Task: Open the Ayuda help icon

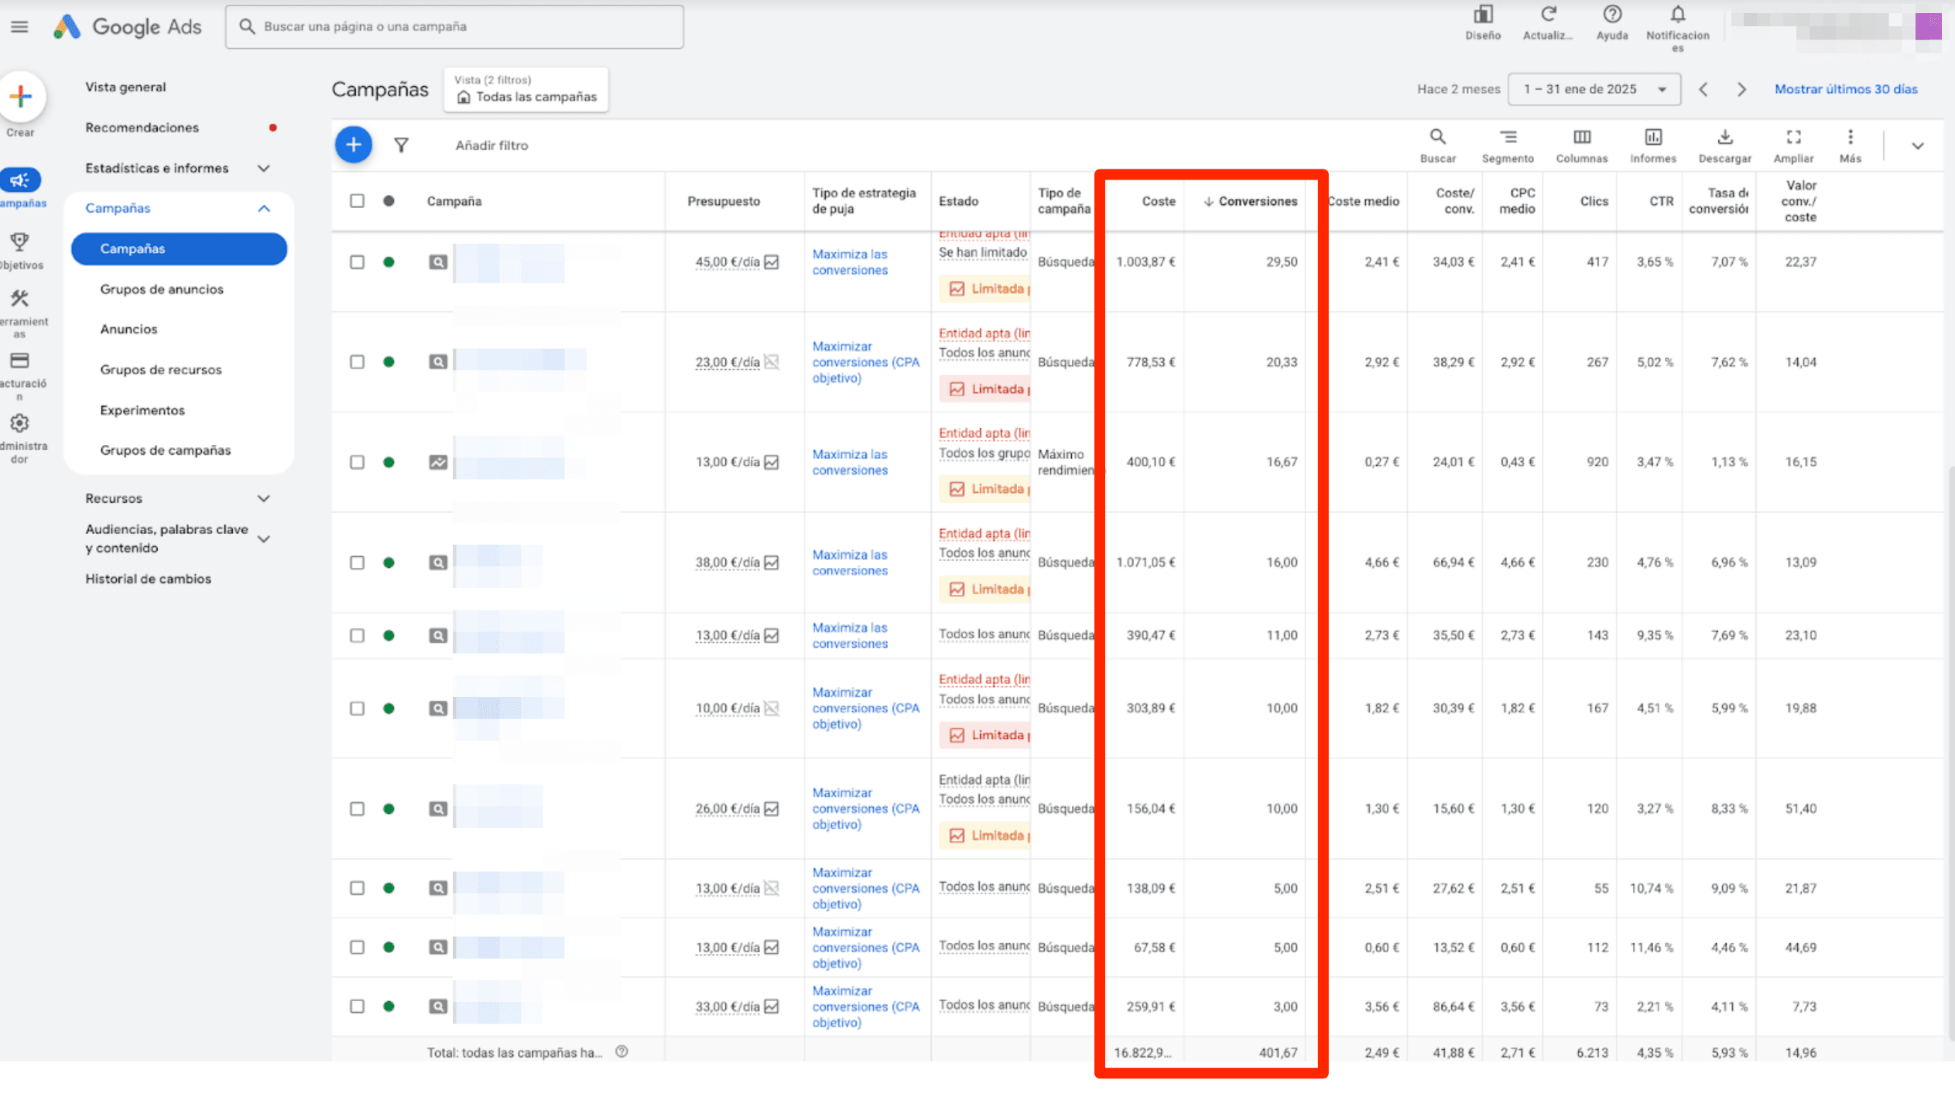Action: 1612,15
